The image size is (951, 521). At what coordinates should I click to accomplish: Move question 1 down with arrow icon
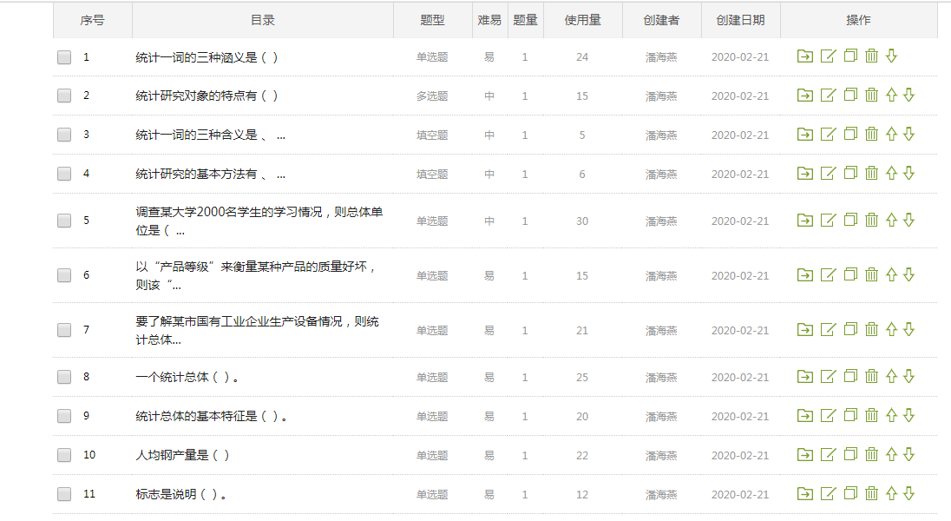point(891,56)
